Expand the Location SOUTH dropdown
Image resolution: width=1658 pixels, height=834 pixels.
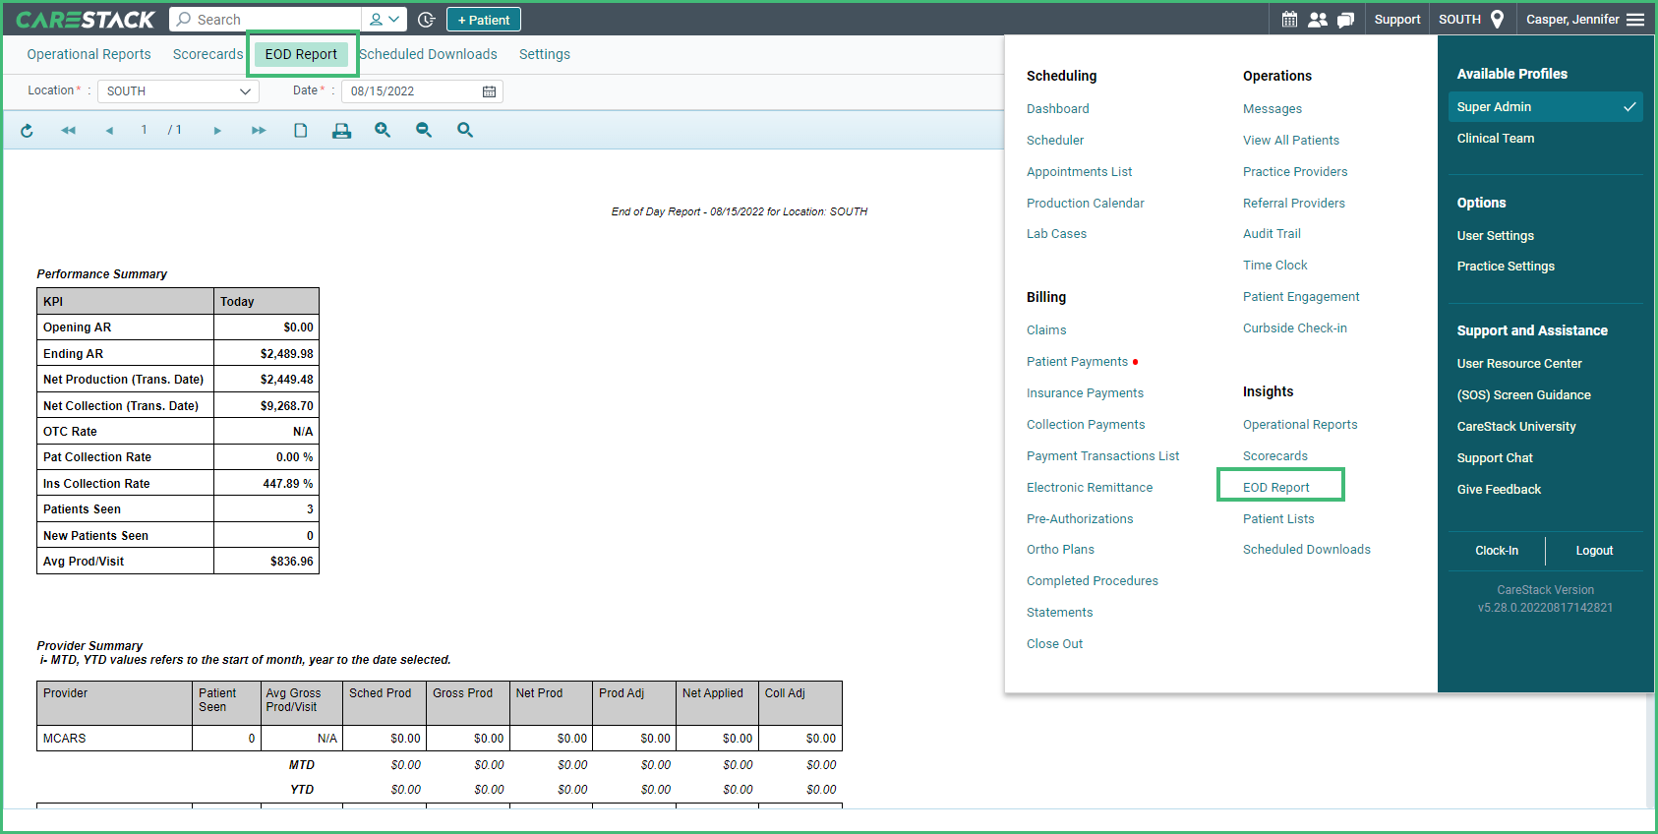178,91
